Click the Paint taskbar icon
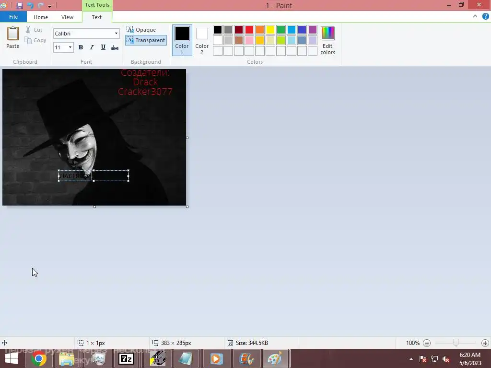This screenshot has height=368, width=491. pyautogui.click(x=275, y=359)
